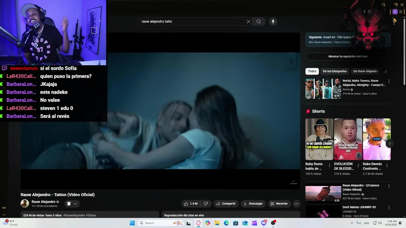Click the YouTube search input field
The height and width of the screenshot is (228, 406).
point(192,22)
